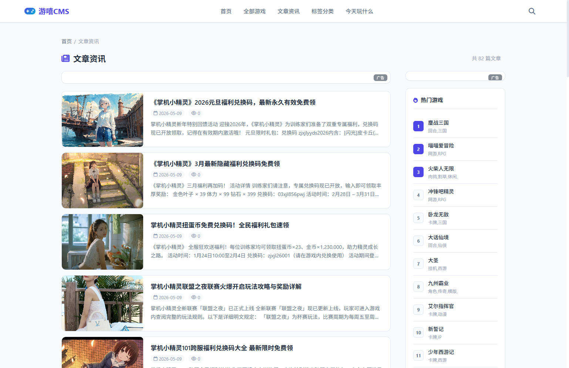This screenshot has height=368, width=569.
Task: Click the eye icon under 扭蛋币免费兑换码 article
Action: (193, 236)
